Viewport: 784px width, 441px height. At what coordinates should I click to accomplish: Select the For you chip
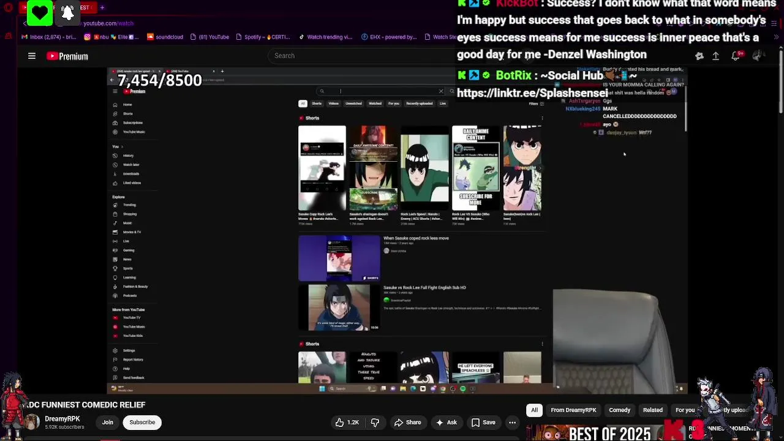coord(685,410)
